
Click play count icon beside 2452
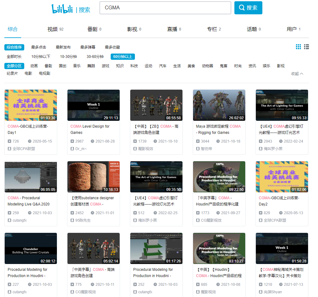click(72, 213)
